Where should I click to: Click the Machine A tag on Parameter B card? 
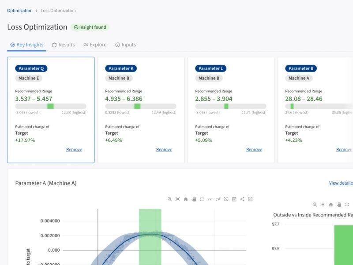tap(299, 78)
